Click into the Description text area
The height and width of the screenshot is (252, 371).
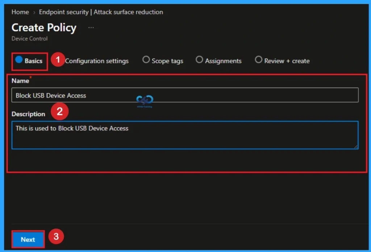[x=185, y=135]
